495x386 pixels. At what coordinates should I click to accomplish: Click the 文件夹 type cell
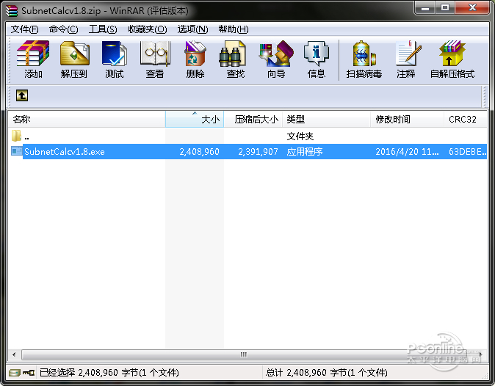coord(300,136)
